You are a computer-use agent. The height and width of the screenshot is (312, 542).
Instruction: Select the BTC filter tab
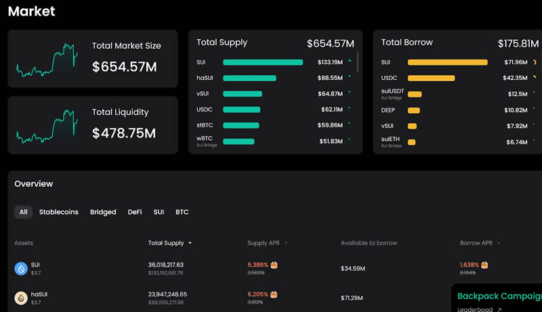[182, 212]
